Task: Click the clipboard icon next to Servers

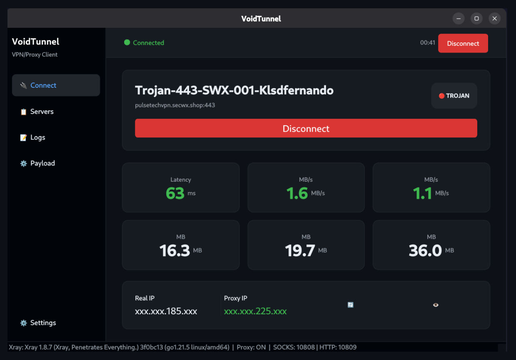Action: coord(24,112)
